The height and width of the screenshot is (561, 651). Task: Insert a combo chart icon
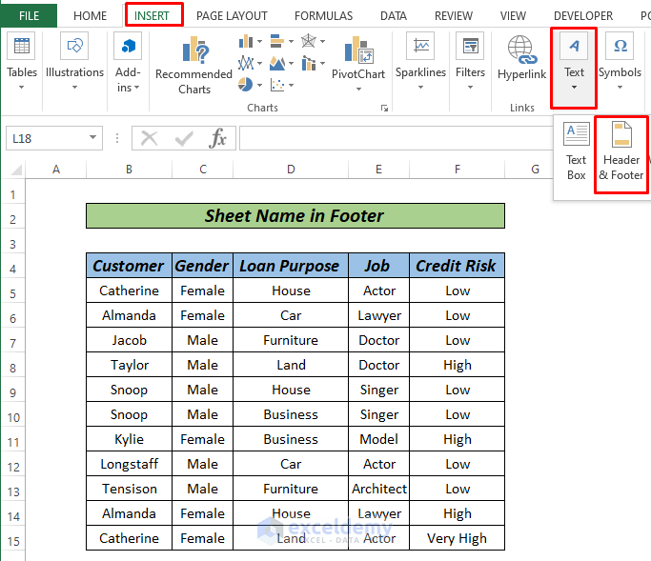point(309,63)
